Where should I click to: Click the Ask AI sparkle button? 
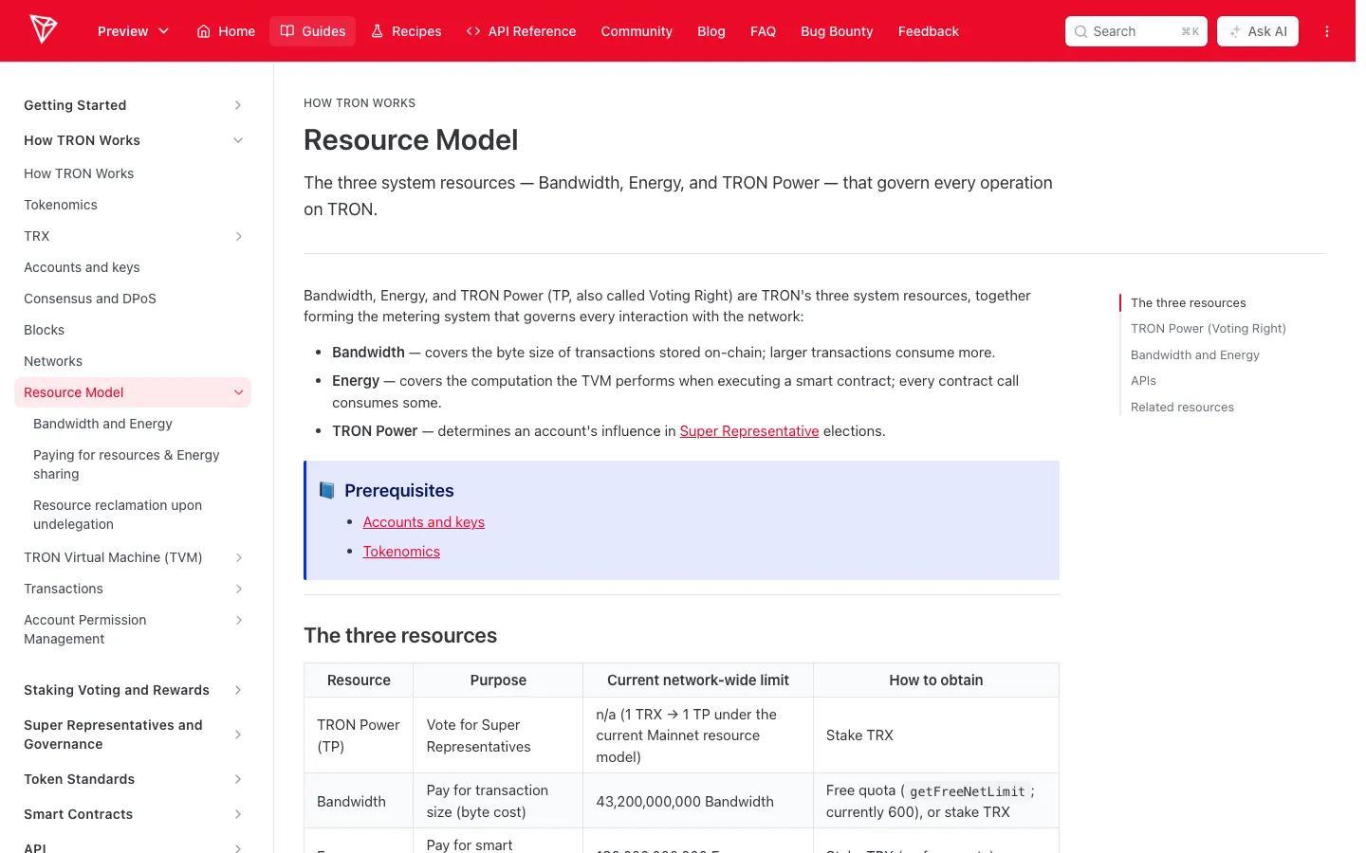1257,31
